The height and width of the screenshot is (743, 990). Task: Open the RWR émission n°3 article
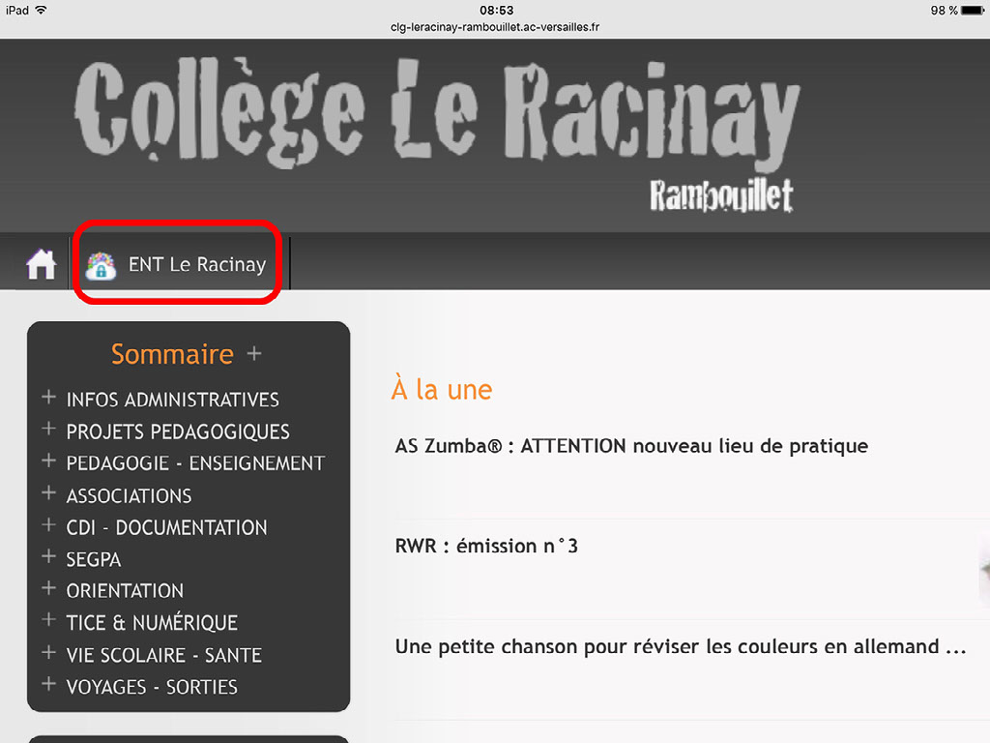(x=486, y=546)
